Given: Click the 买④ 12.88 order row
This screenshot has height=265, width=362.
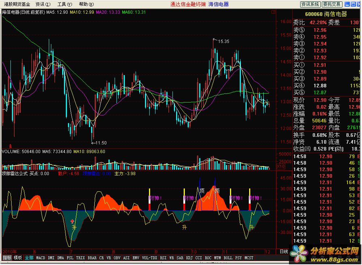Looking at the screenshot, I should click(327, 86).
